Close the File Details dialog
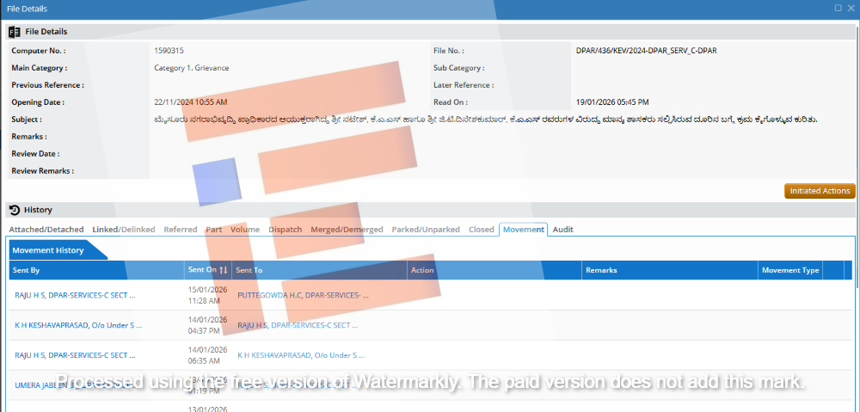The image size is (860, 412). (x=851, y=8)
